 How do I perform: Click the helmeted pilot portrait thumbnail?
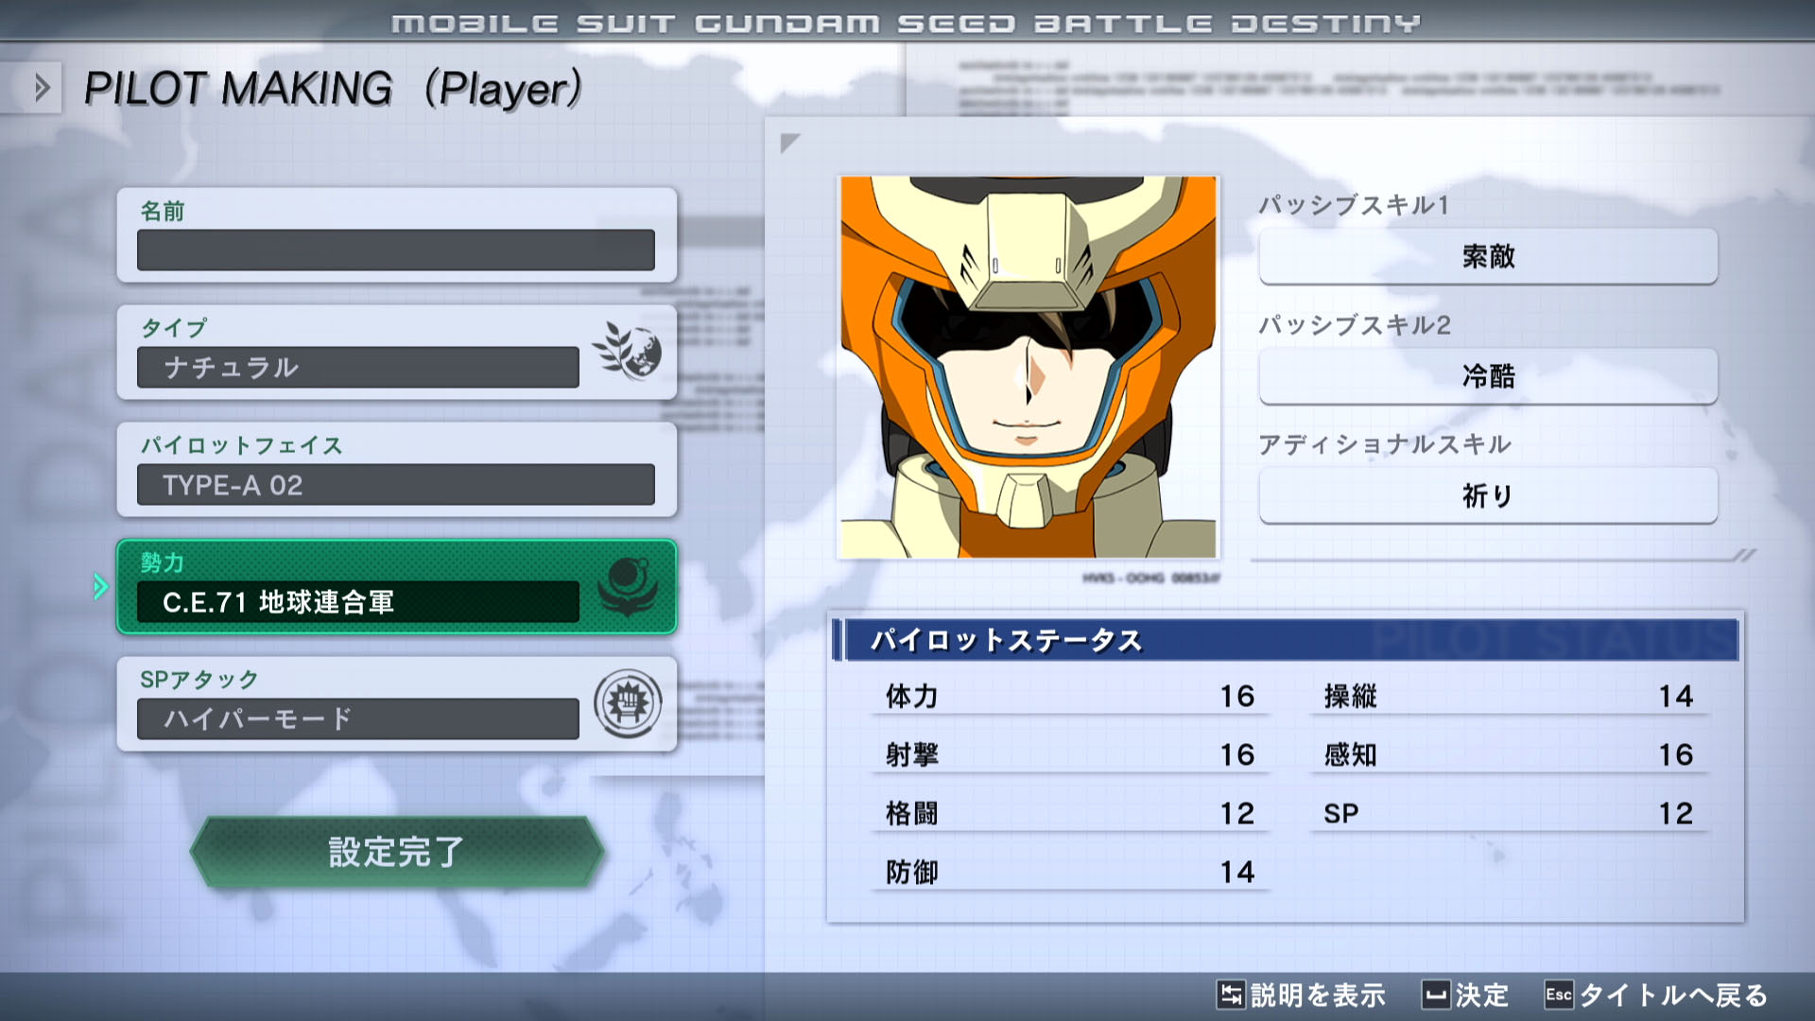(1028, 367)
